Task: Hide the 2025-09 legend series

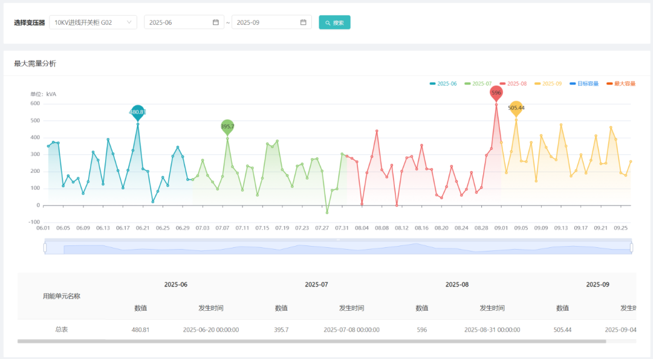Action: pyautogui.click(x=548, y=83)
